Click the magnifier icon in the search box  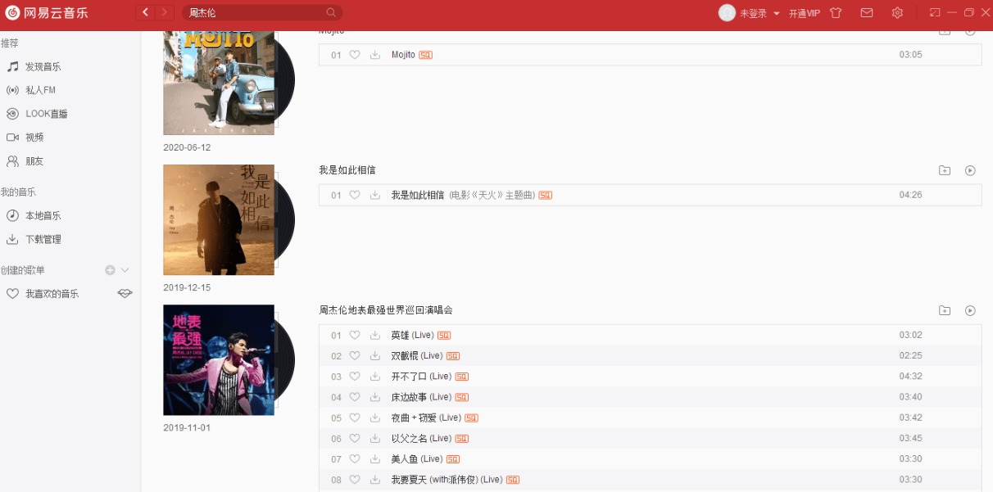(x=331, y=12)
